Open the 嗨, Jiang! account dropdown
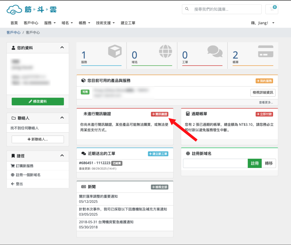Image resolution: width=291 pixels, height=245 pixels. [262, 23]
